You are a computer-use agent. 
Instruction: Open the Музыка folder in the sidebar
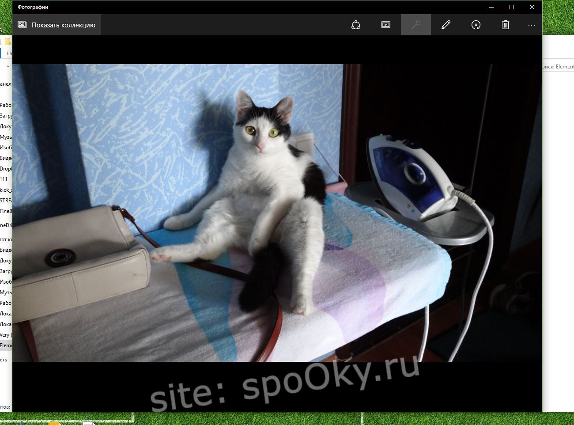(x=6, y=137)
